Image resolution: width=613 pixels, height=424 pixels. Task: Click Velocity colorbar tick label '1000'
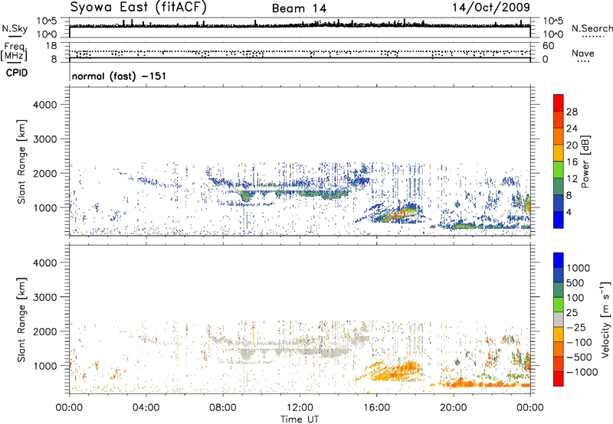(579, 268)
